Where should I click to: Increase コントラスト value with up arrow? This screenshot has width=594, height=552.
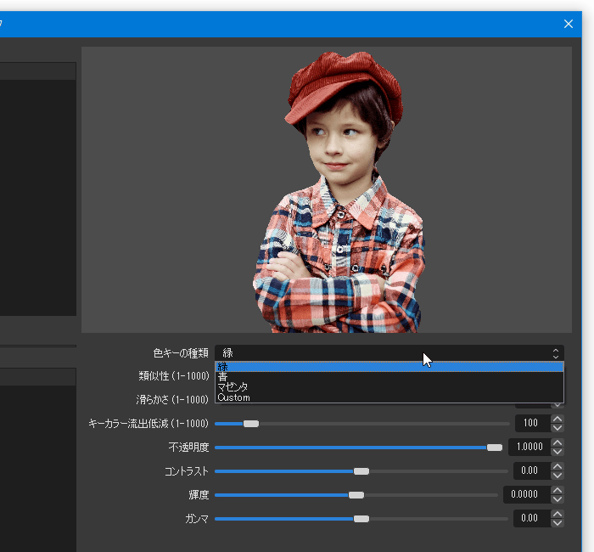pyautogui.click(x=558, y=466)
